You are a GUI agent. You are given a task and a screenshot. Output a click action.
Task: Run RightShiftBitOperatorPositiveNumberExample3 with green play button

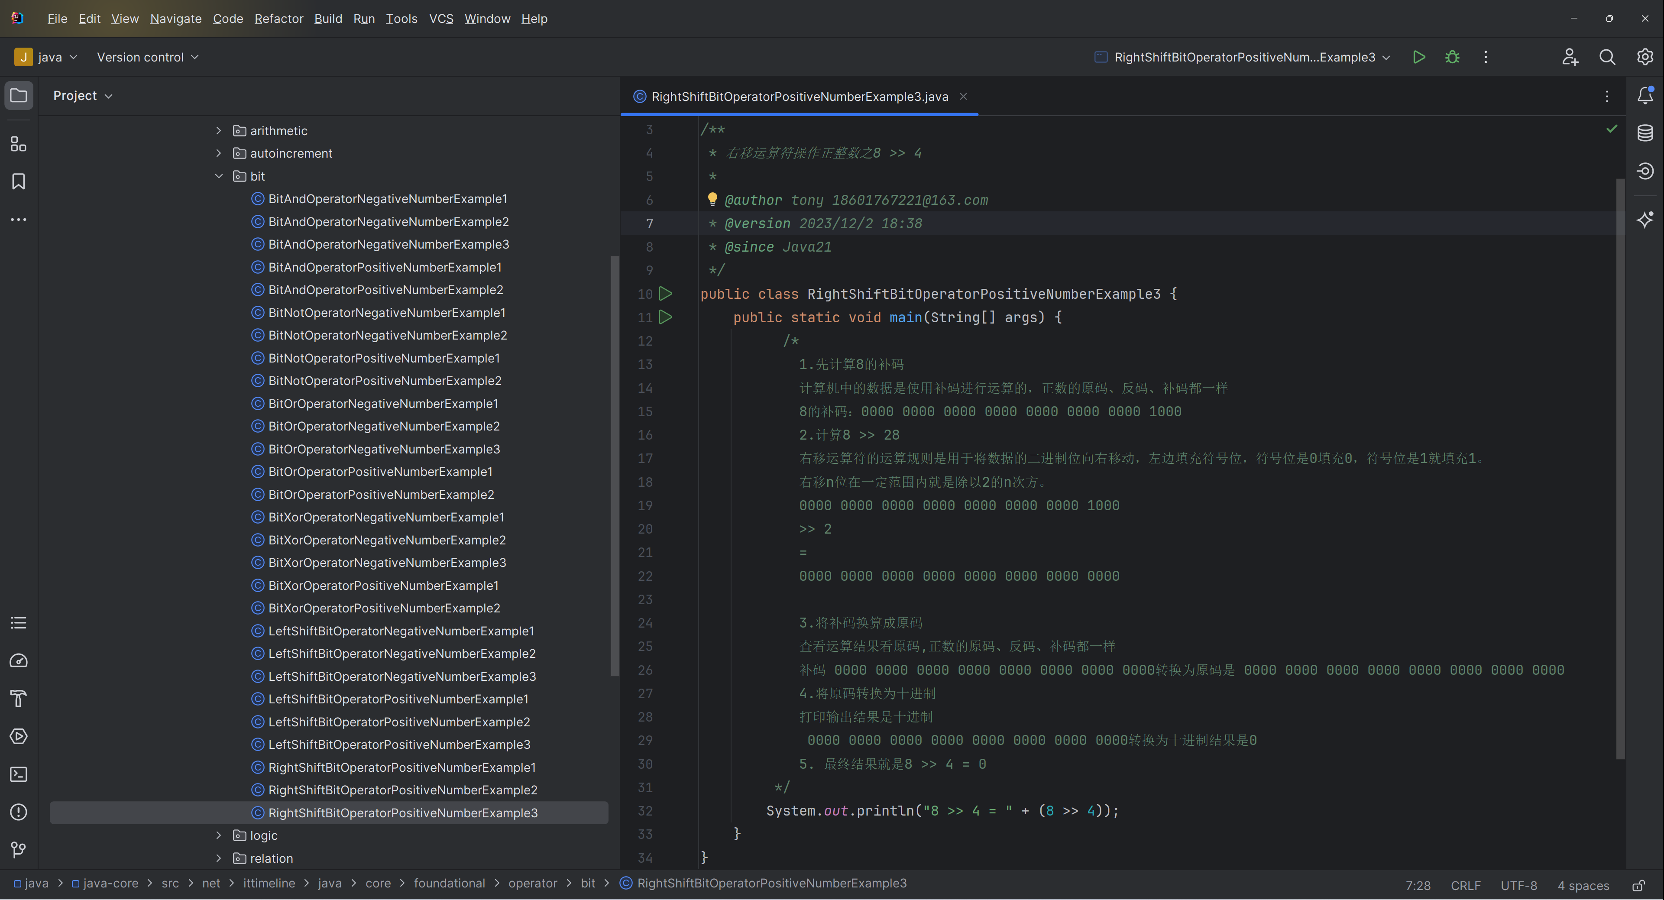tap(1419, 57)
